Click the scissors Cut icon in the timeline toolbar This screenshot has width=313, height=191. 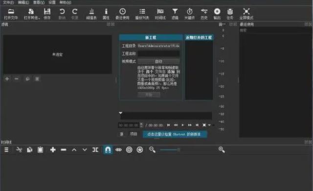(19, 150)
